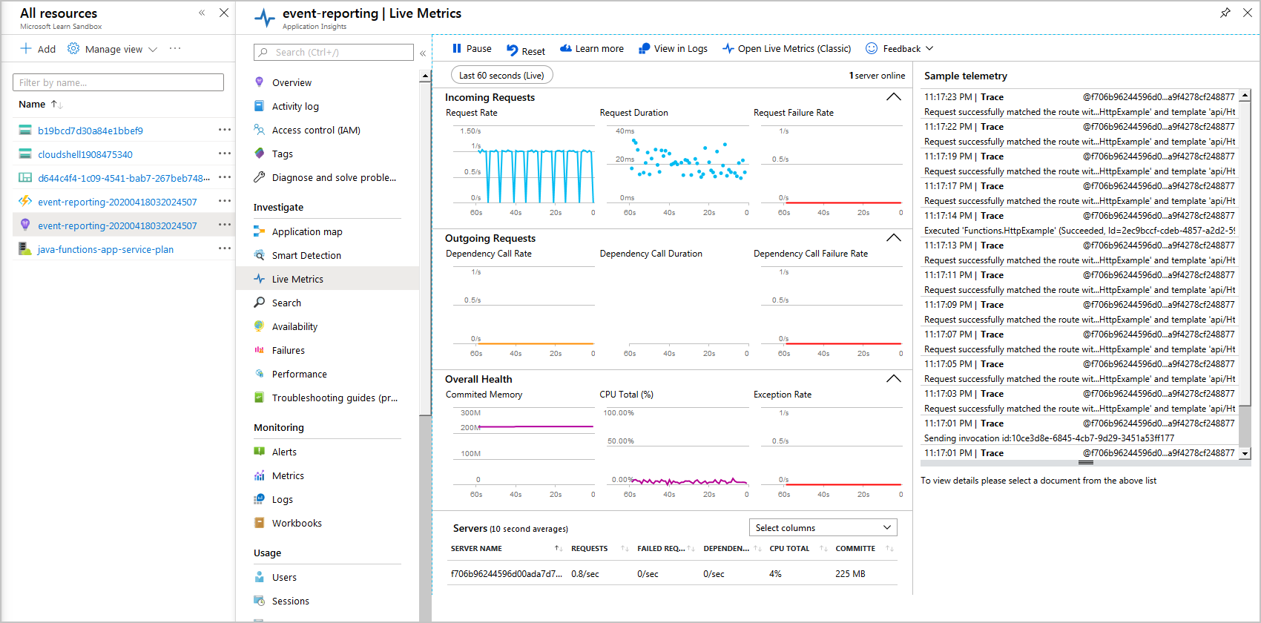Click the Live Metrics pulse icon

[x=259, y=279]
